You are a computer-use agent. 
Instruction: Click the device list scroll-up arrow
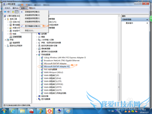[119, 16]
